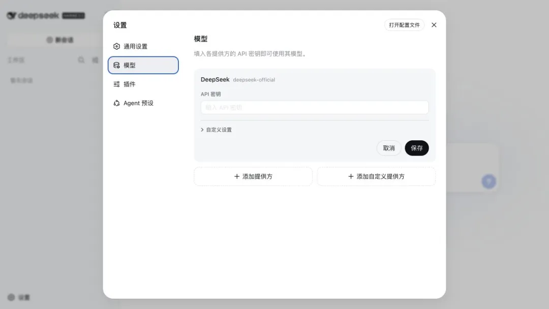
Task: Click the icon right of sidebar search
Action: tap(95, 60)
